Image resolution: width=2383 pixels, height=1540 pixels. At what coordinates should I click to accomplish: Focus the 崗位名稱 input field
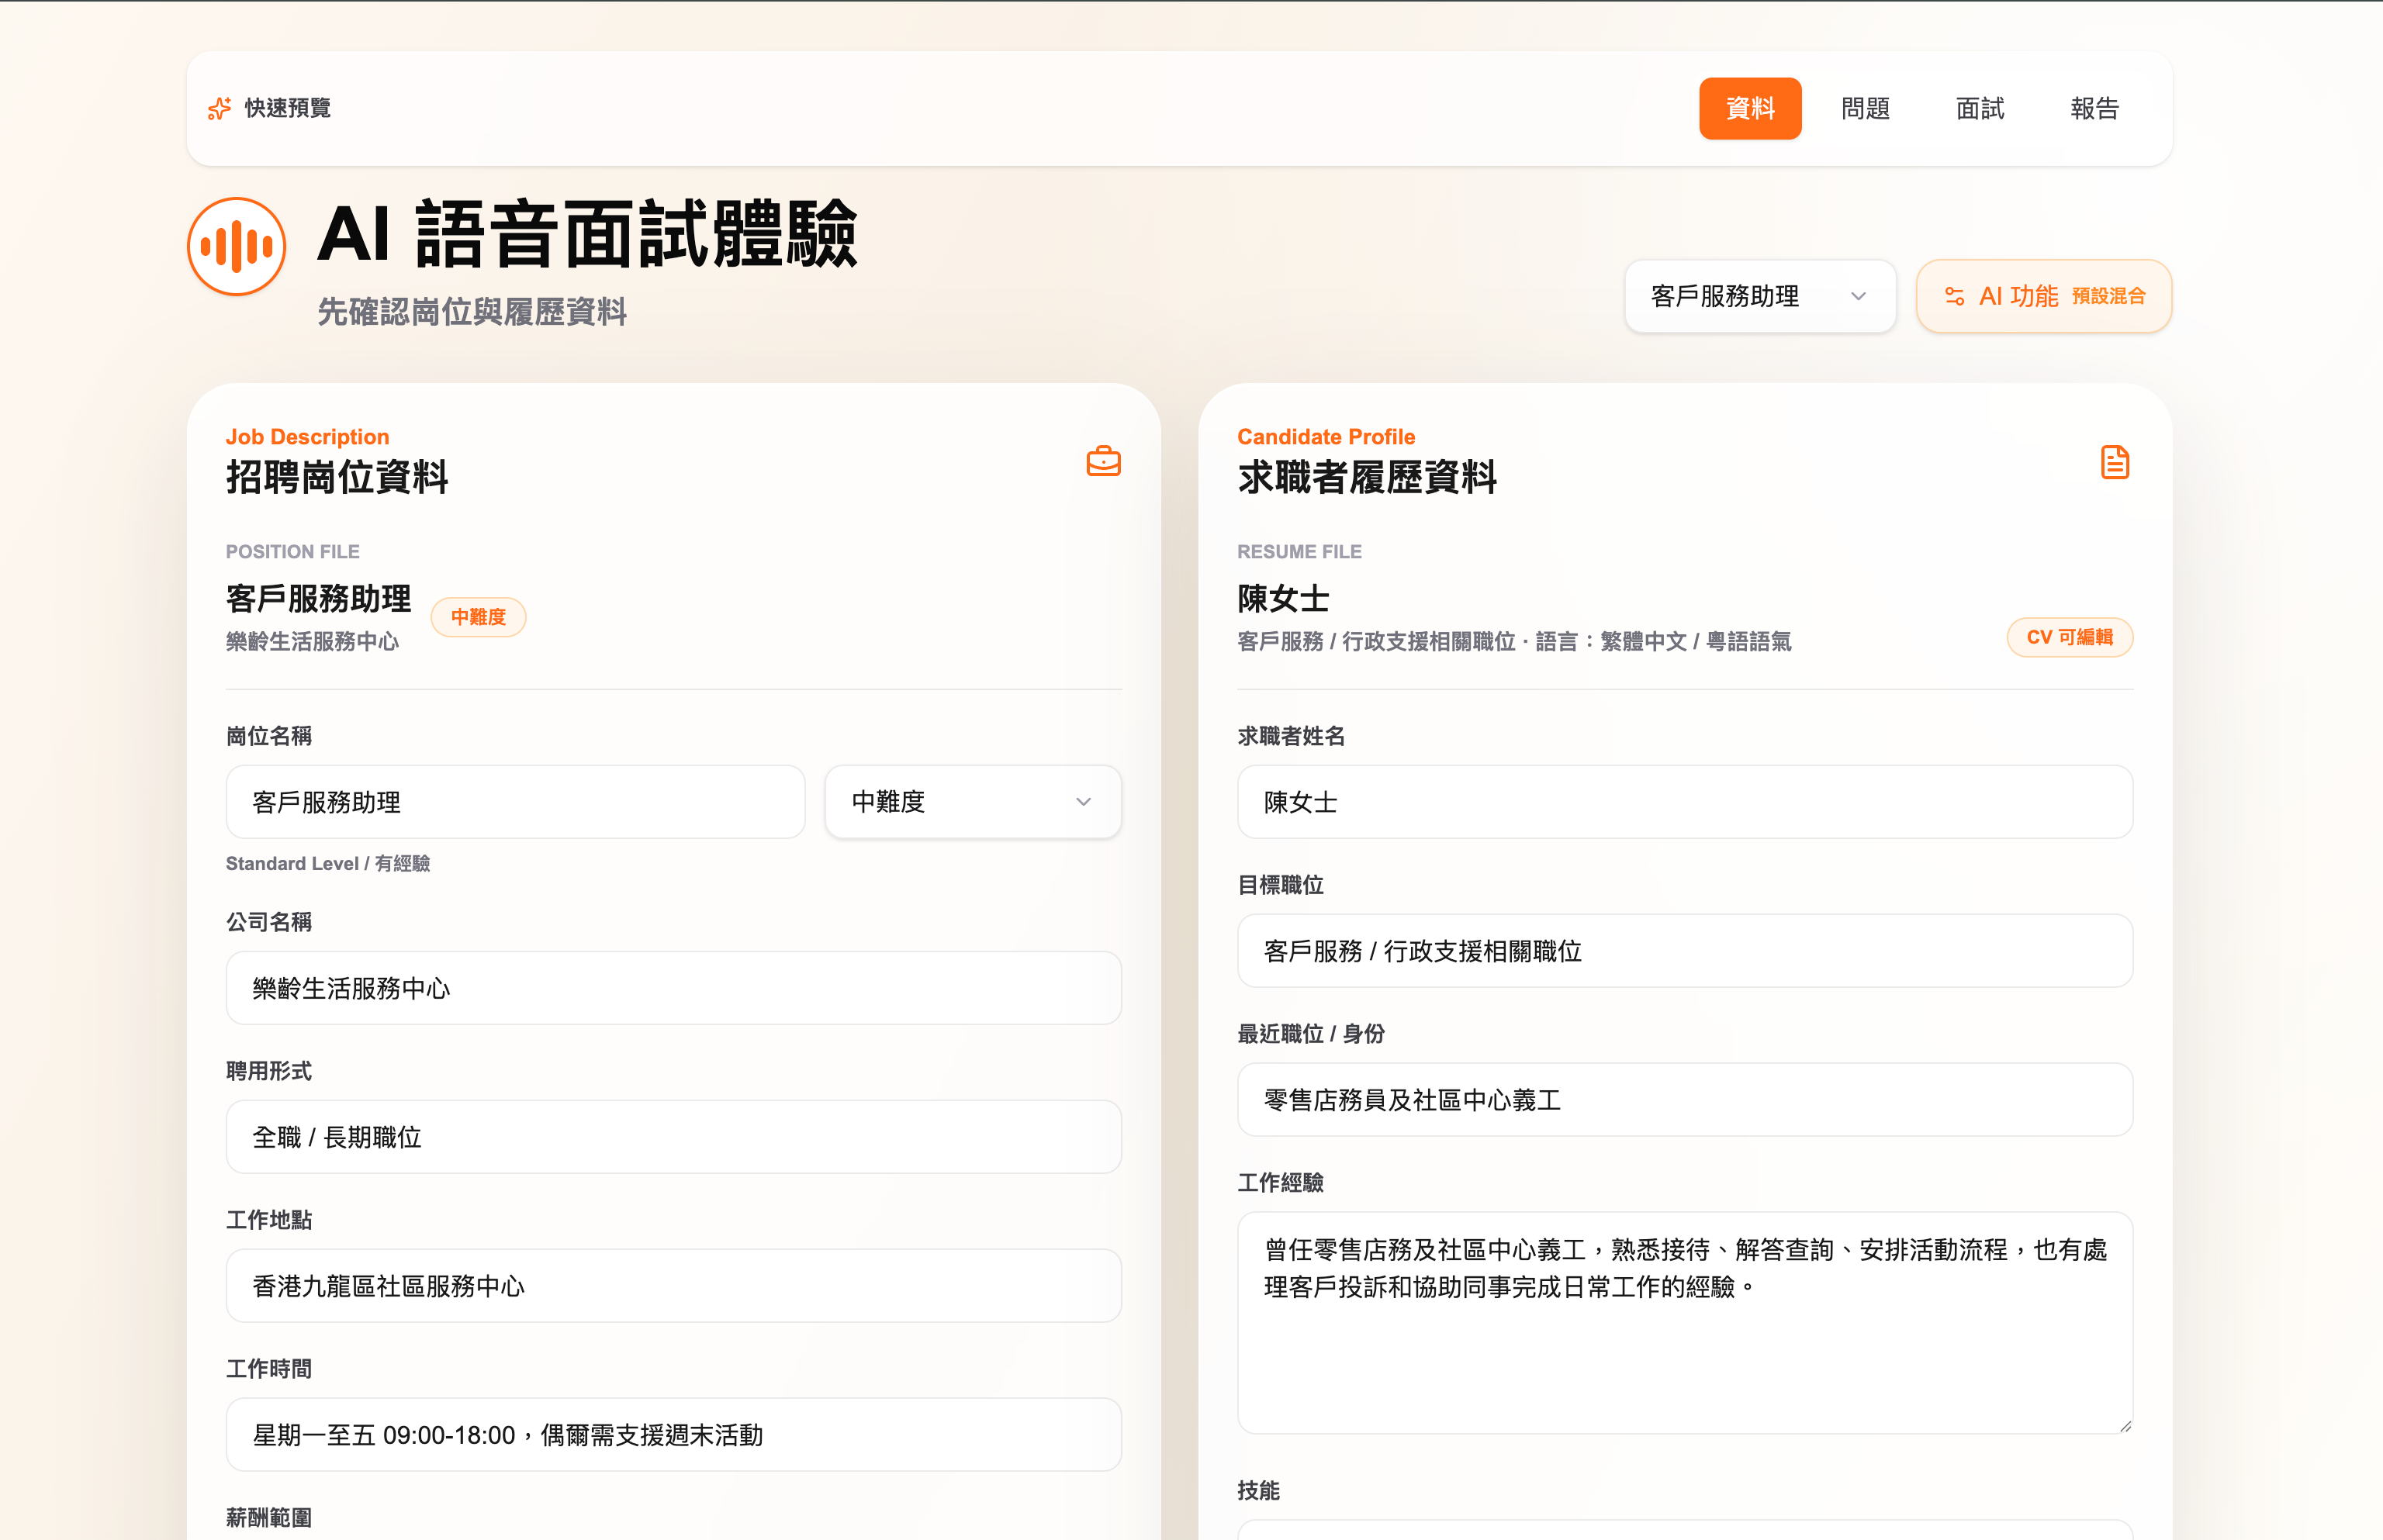pyautogui.click(x=515, y=802)
